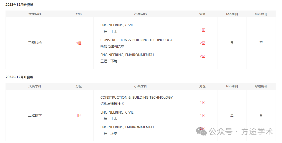Click the 2022年12月升级版 heading
282x143 pixels.
(x=19, y=77)
